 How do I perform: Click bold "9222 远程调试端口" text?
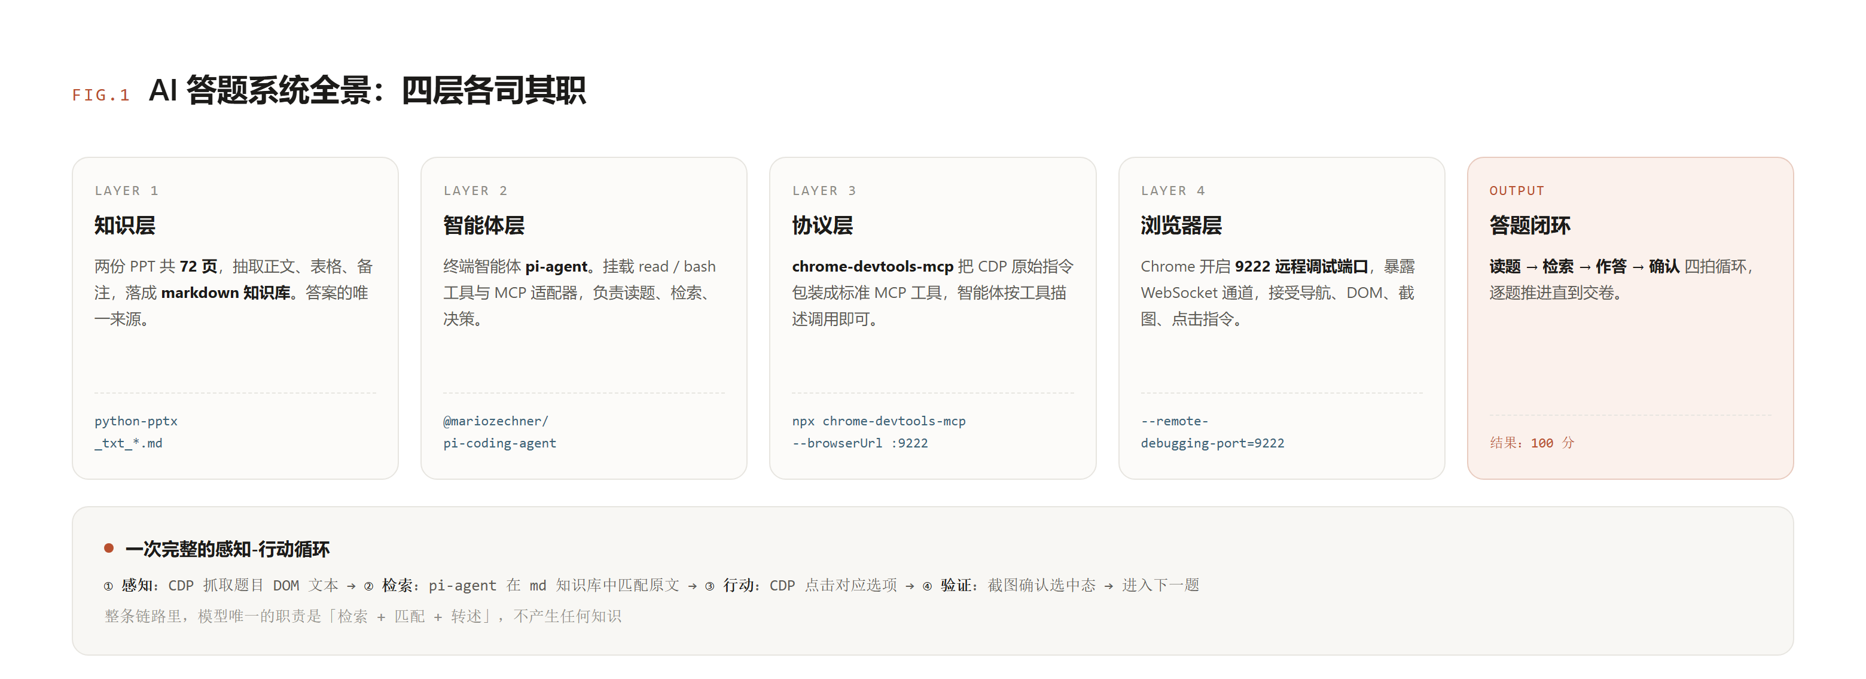pos(1301,267)
